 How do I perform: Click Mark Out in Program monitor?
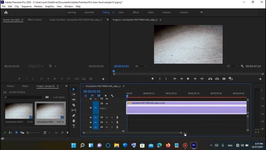(x=166, y=79)
